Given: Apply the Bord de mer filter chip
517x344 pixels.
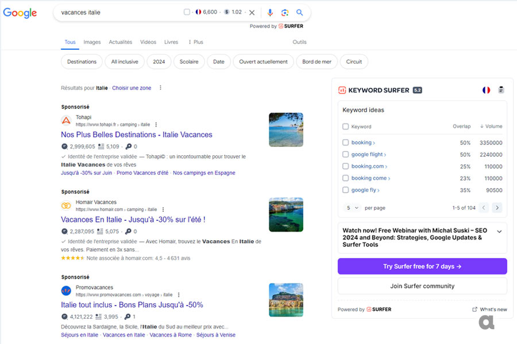Looking at the screenshot, I should pyautogui.click(x=317, y=61).
